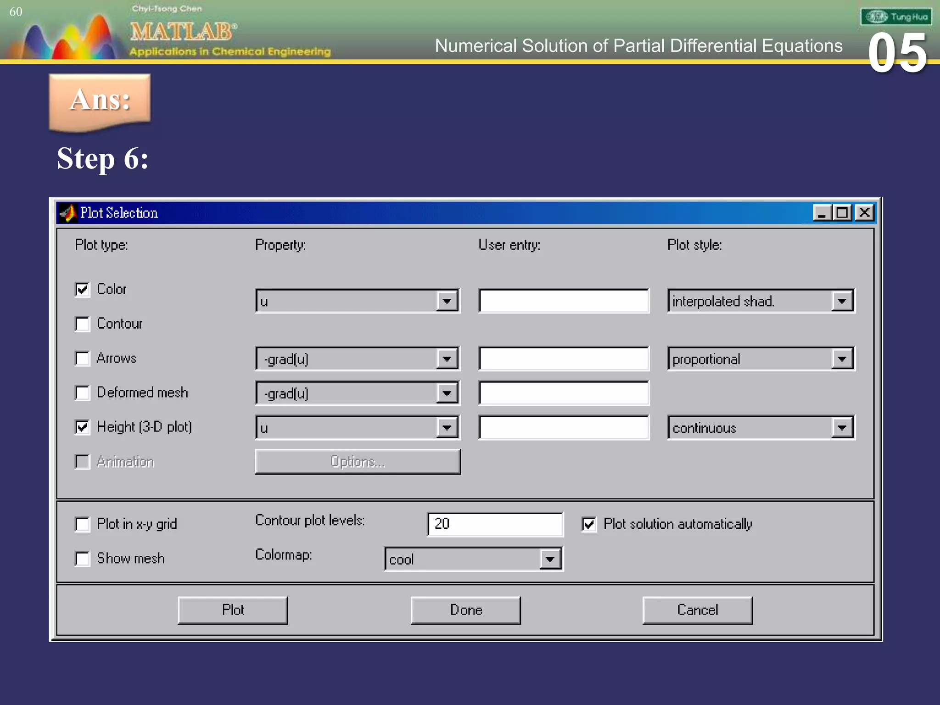Enable Deformed mesh option
The width and height of the screenshot is (940, 705).
83,393
